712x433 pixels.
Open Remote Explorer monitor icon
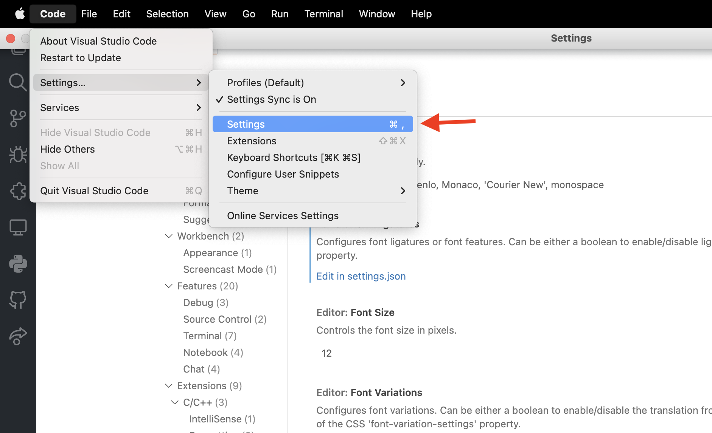[x=18, y=227]
